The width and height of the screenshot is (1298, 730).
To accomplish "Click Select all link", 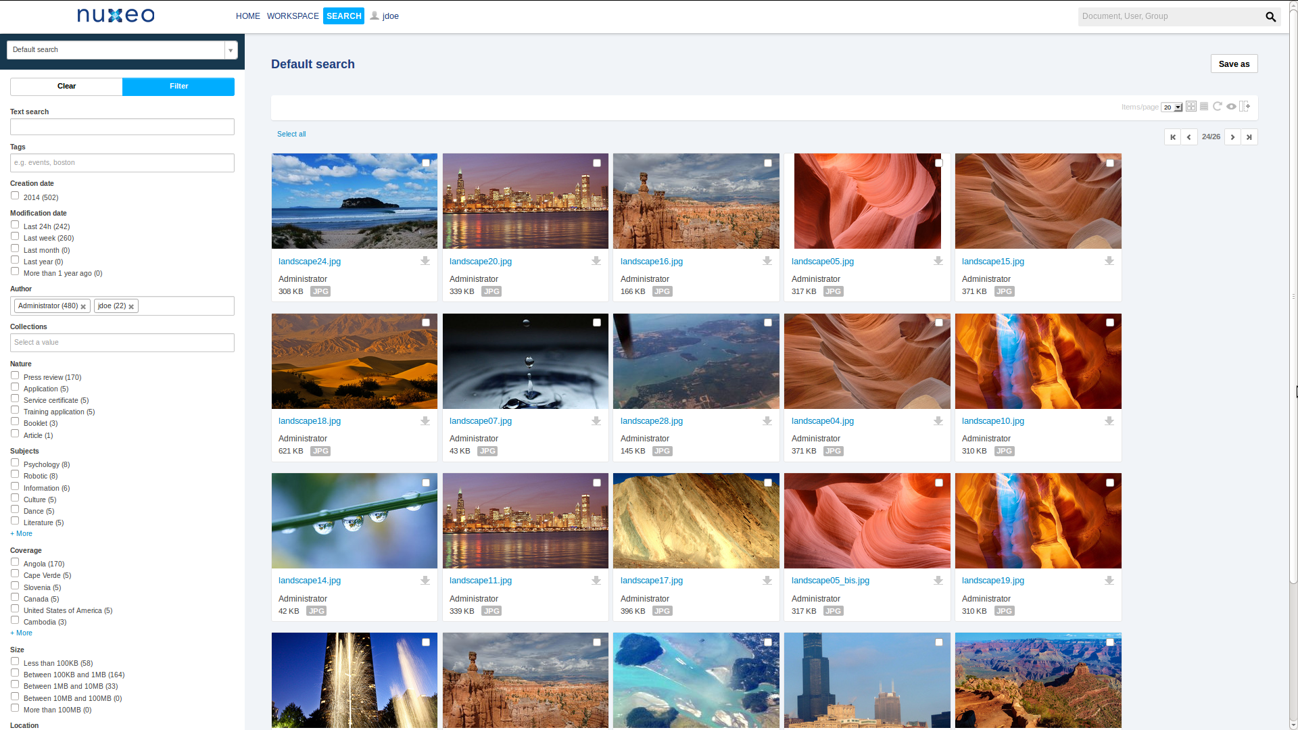I will coord(291,135).
